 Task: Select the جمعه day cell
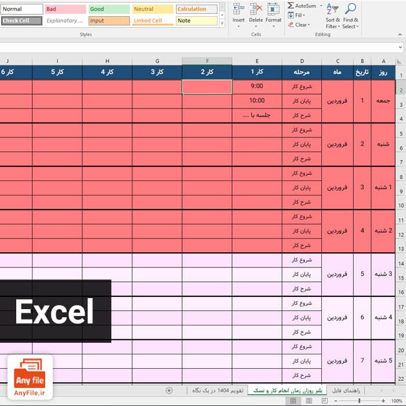coord(383,101)
